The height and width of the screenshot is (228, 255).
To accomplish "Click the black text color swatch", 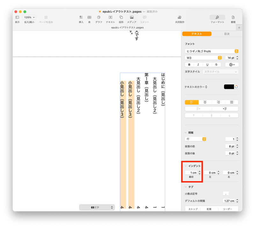I will [229, 87].
